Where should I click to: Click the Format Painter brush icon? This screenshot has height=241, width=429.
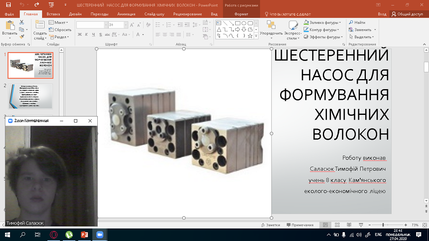coord(22,37)
